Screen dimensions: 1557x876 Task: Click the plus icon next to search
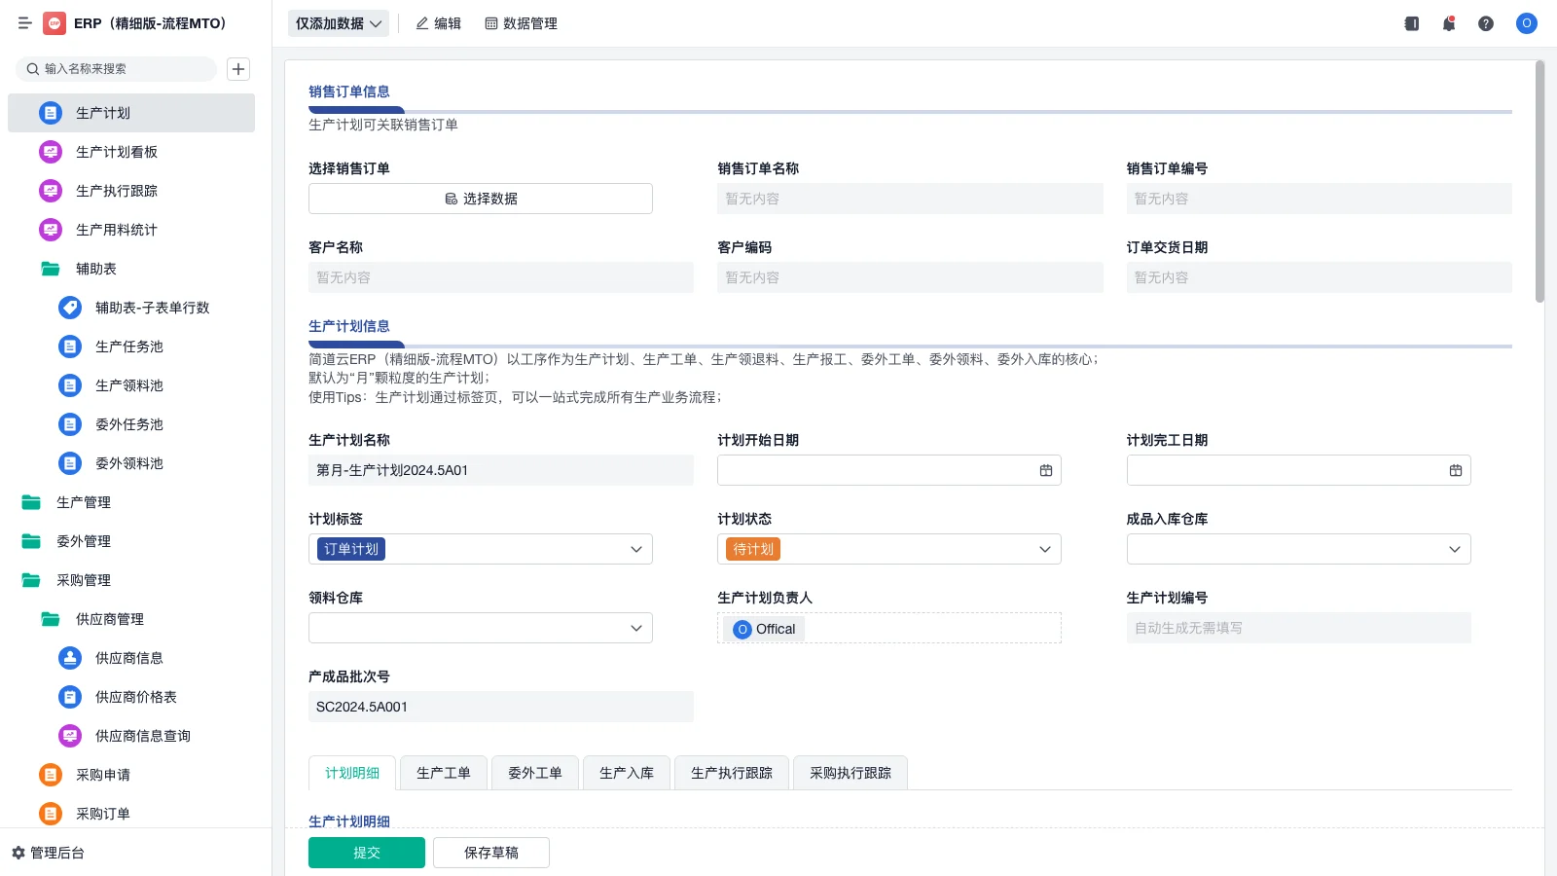[x=237, y=69]
